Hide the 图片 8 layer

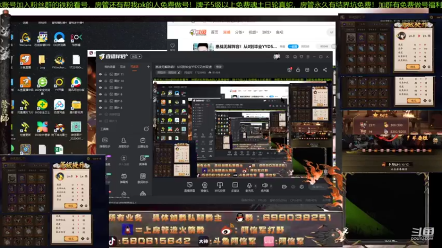[x=101, y=94]
